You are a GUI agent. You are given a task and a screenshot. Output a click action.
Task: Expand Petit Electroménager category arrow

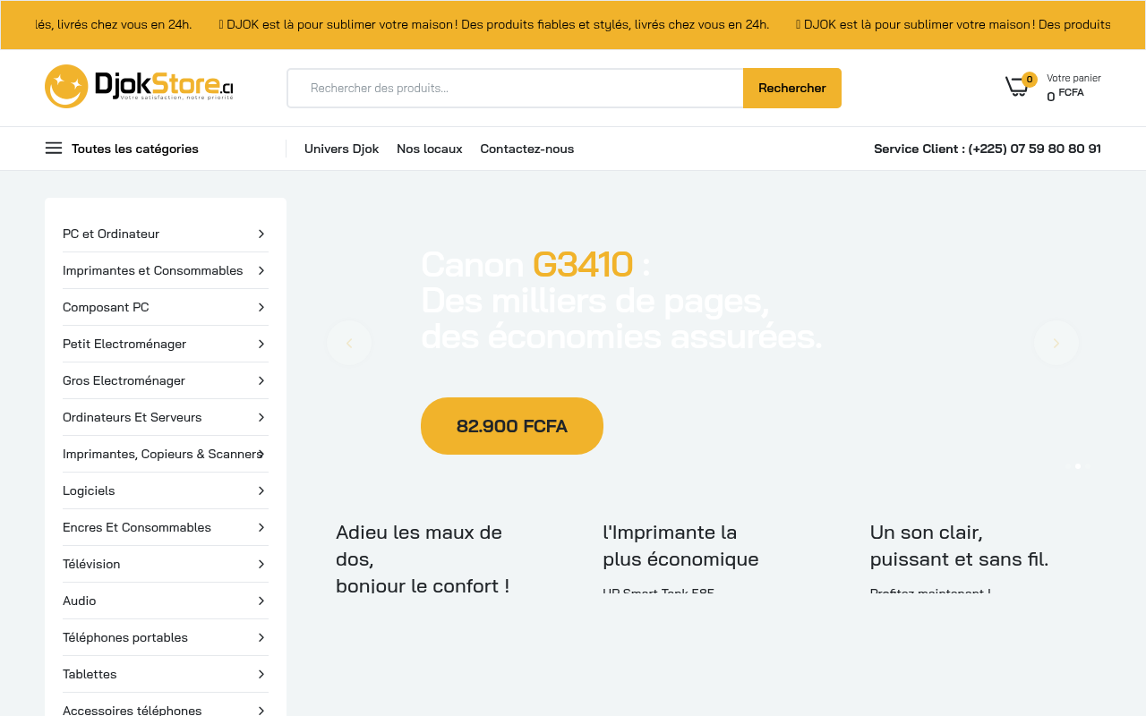261,344
